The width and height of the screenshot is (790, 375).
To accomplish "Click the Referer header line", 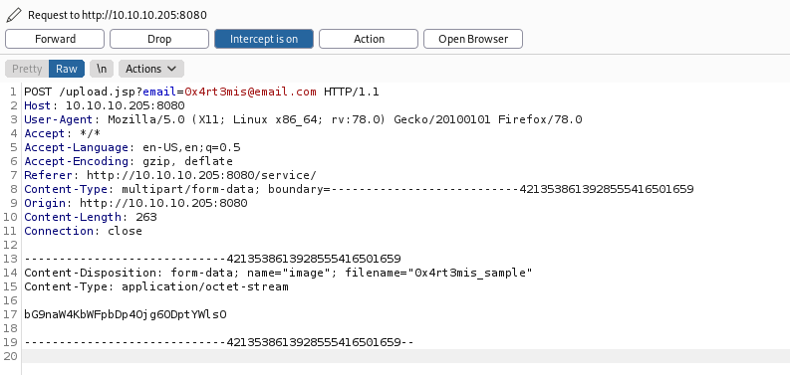I will pos(170,175).
